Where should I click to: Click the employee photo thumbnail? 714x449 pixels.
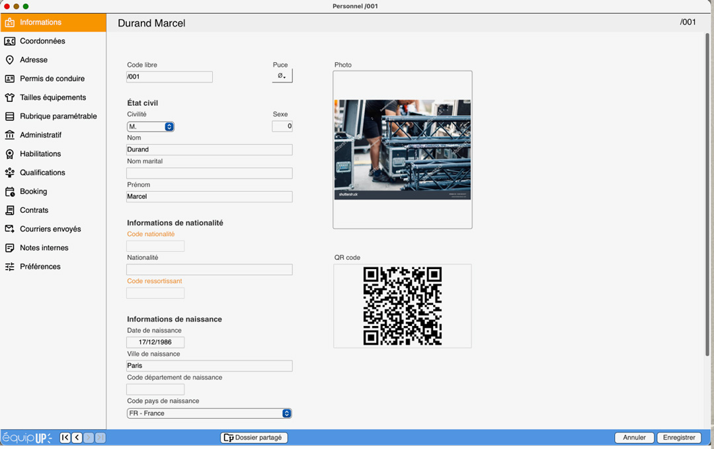click(402, 149)
